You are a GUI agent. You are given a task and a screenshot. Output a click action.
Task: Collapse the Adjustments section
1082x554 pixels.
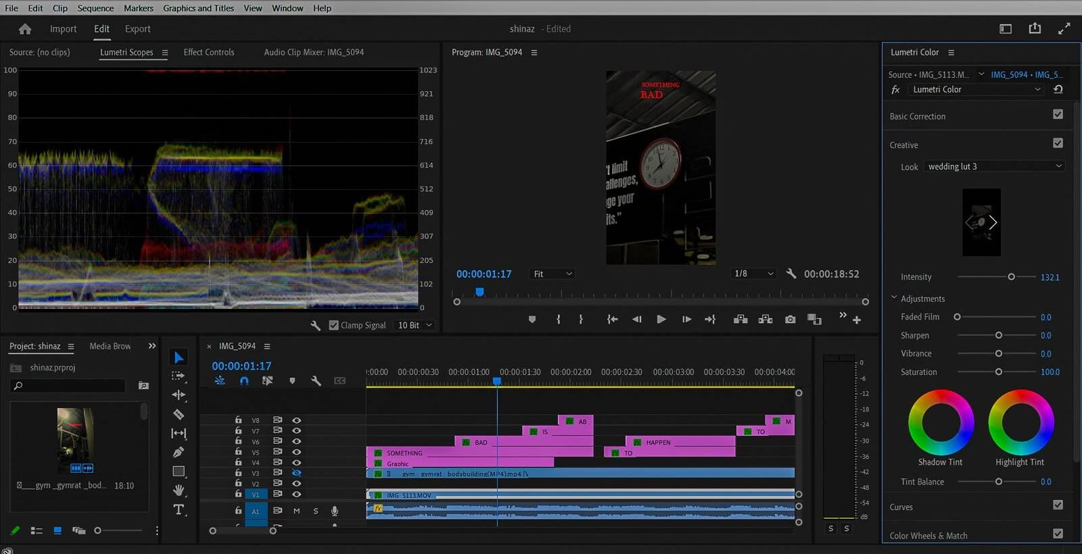(x=894, y=298)
